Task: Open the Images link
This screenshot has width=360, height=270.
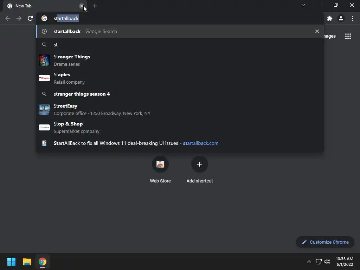Action: 330,36
